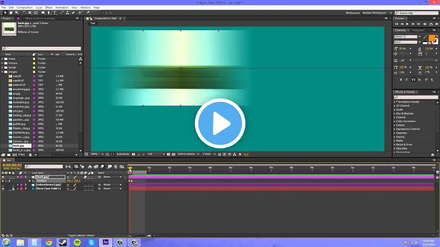
Task: Open the resolution Full dropdown
Action: (156, 154)
